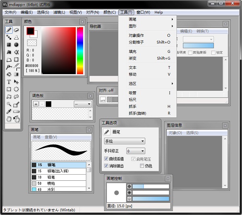The width and height of the screenshot is (242, 215).
Task: Select the 喷枪 brush in list
Action: 58,184
